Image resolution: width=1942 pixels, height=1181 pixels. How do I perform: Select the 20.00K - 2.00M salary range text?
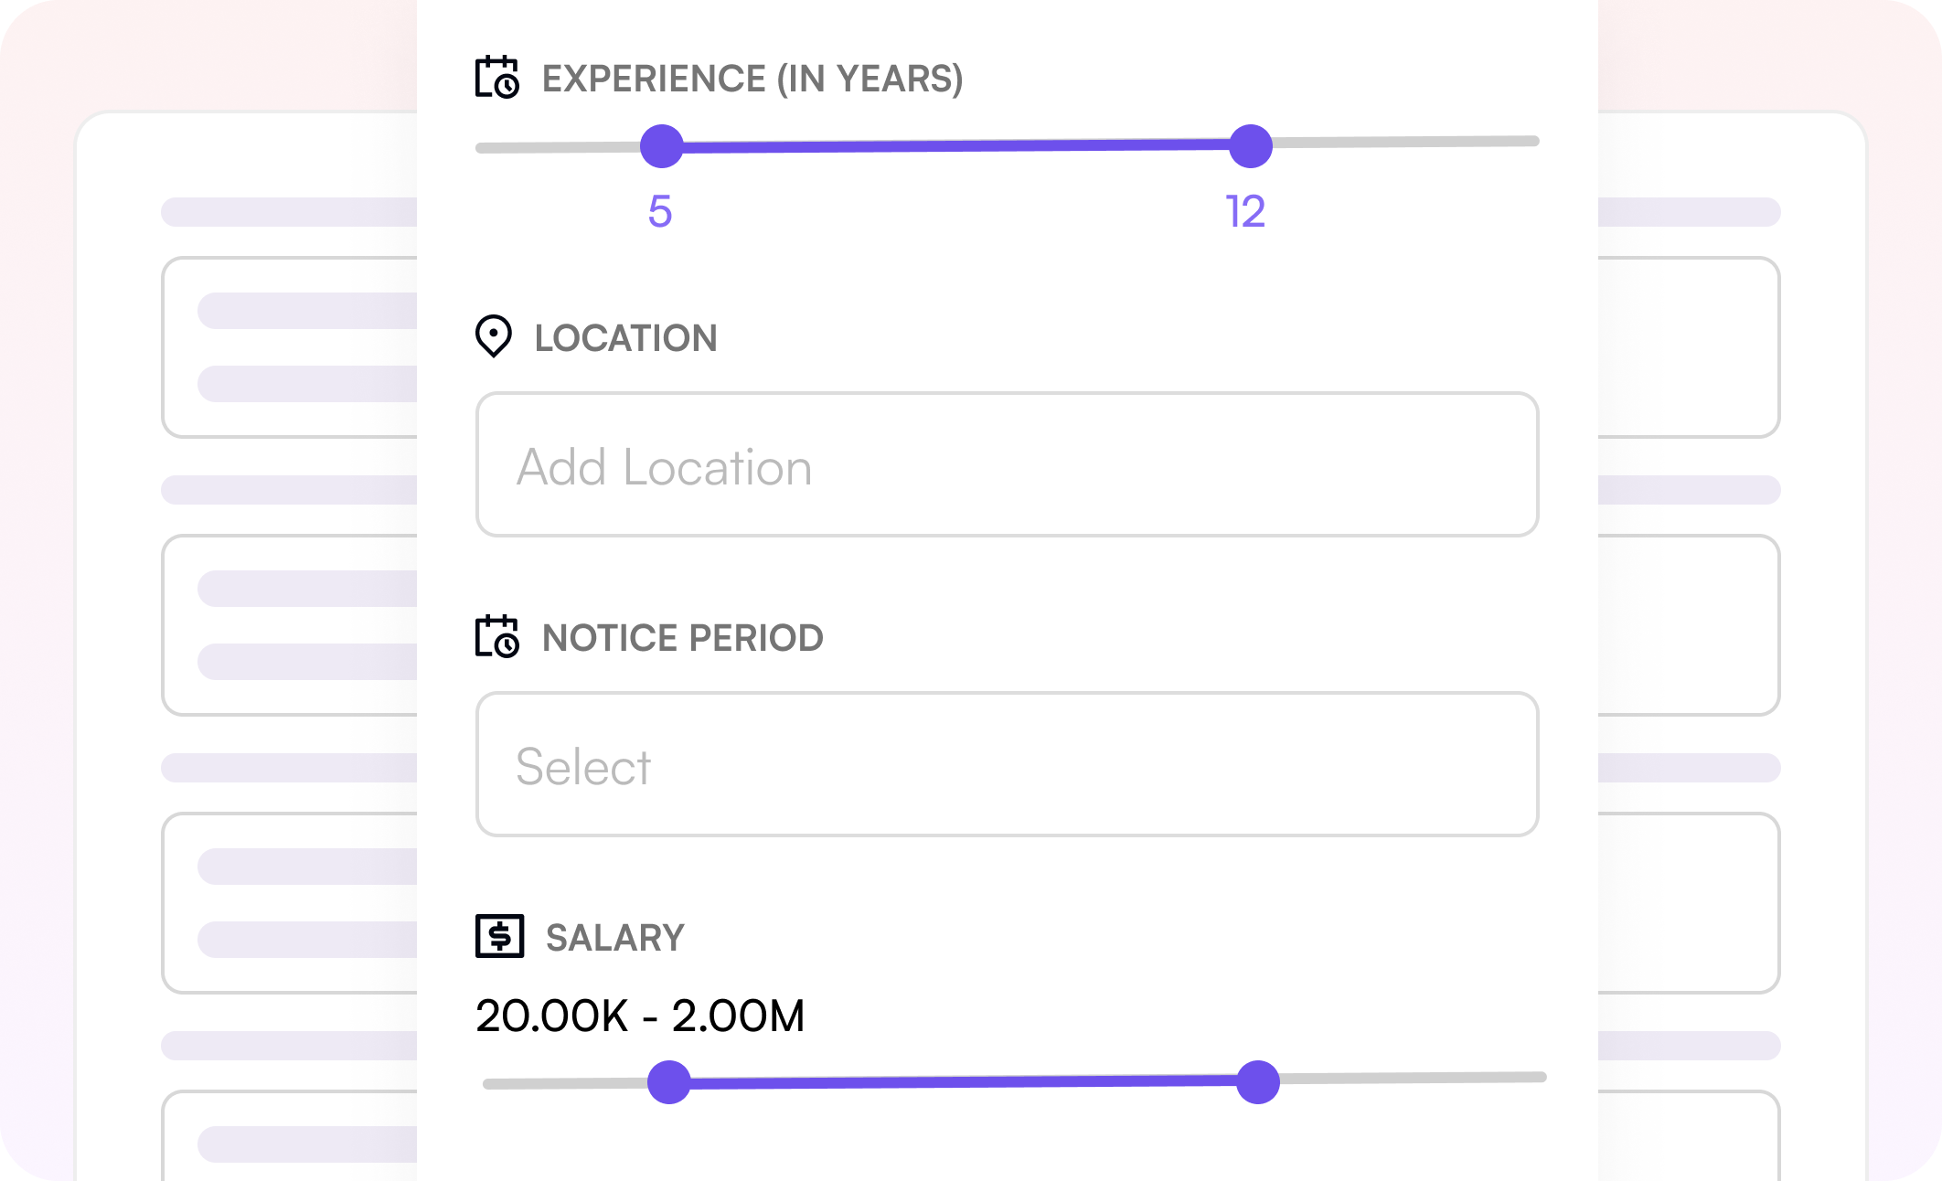tap(639, 1016)
